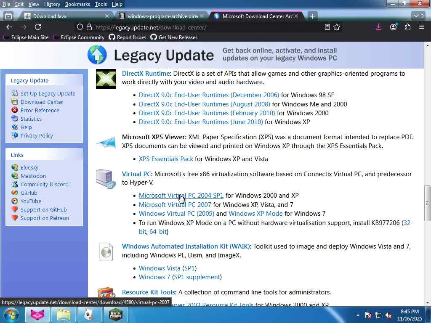The image size is (431, 323).
Task: Download the XPS Essentials Pack
Action: click(x=166, y=159)
